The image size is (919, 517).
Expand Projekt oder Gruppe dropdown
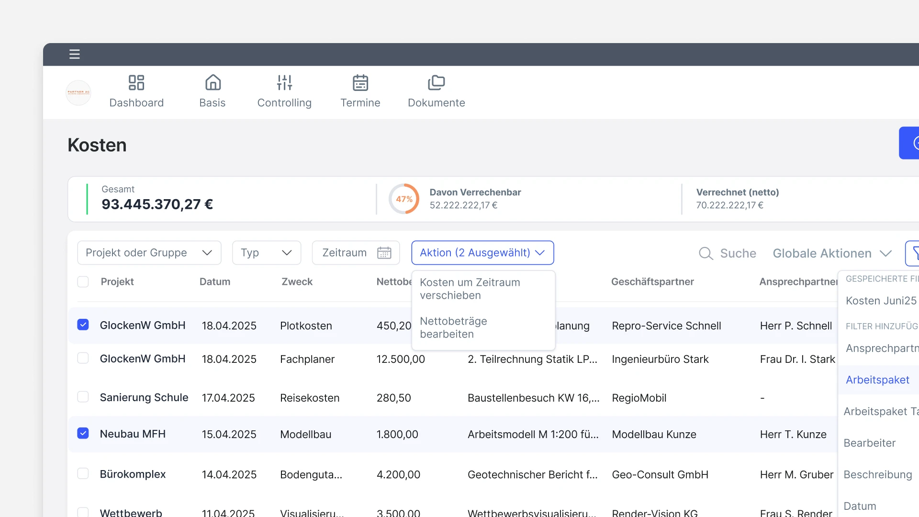pyautogui.click(x=149, y=253)
